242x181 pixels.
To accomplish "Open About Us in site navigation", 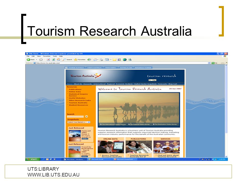I will click(x=78, y=84).
